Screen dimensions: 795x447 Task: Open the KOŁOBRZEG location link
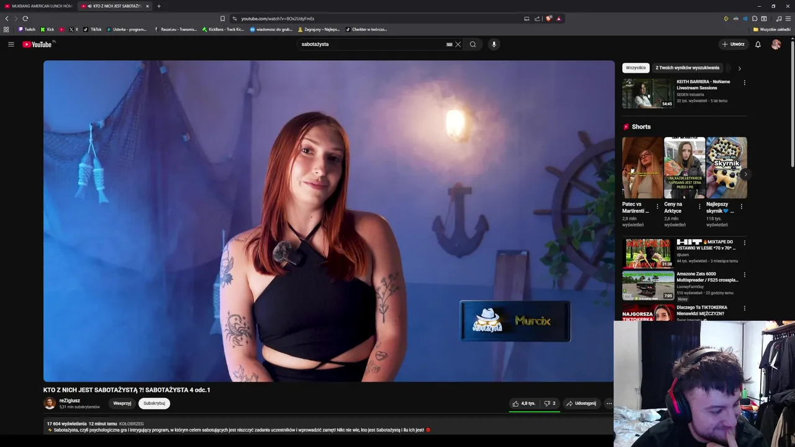[131, 423]
